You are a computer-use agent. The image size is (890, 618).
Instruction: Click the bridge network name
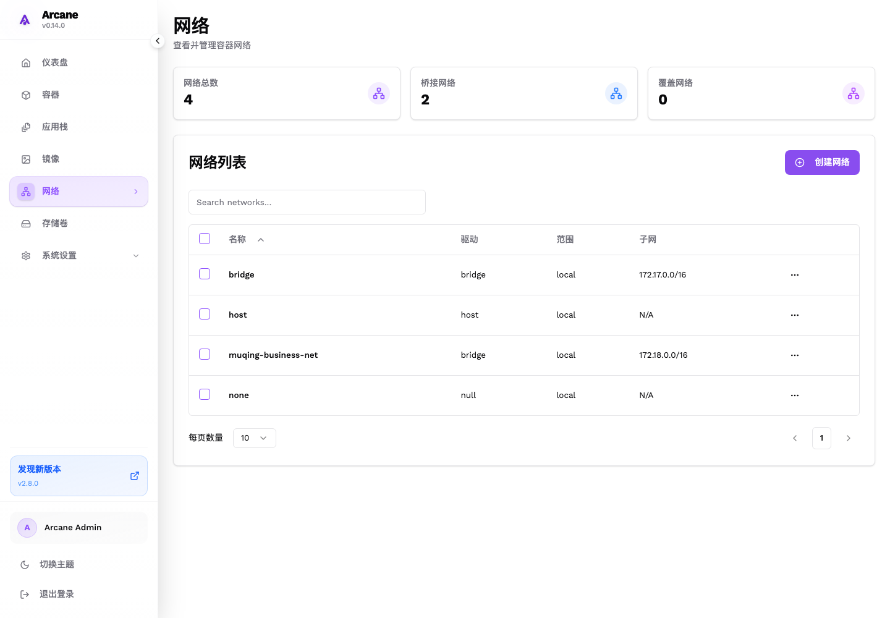(x=242, y=275)
